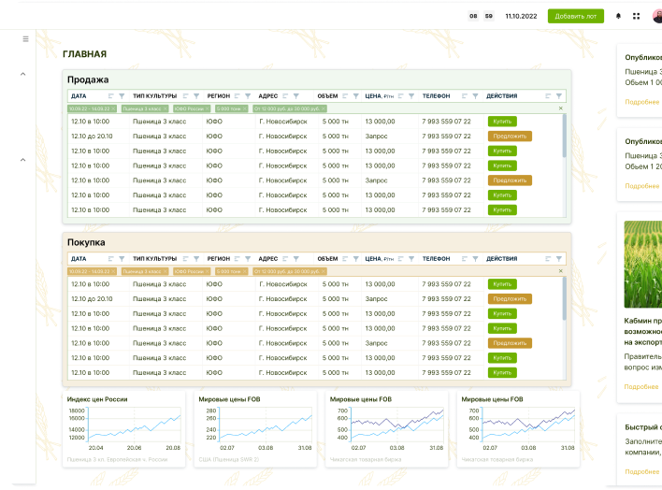662x490 pixels.
Task: Remove the price range chip in Продажа filters
Action: click(324, 108)
